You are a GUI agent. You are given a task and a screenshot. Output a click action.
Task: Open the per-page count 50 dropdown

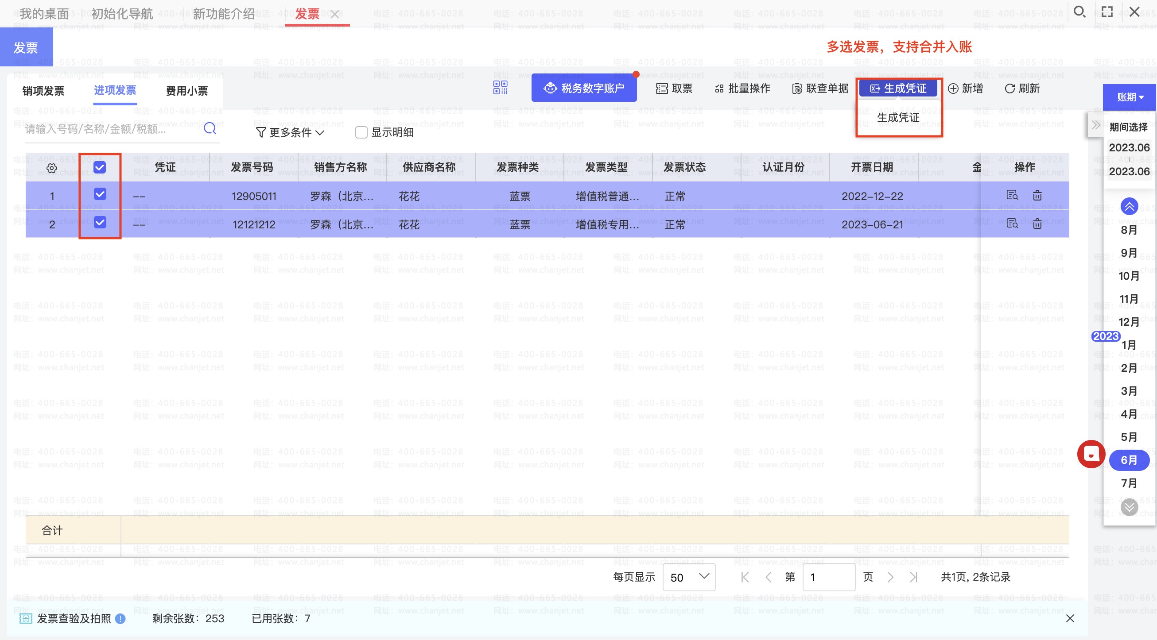click(x=688, y=577)
